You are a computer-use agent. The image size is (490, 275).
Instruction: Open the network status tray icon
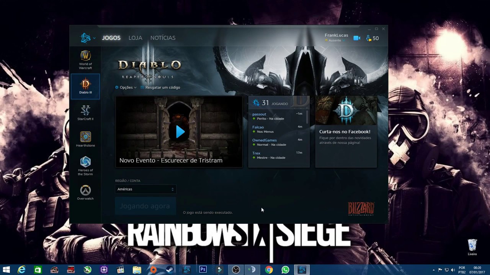[446, 270]
